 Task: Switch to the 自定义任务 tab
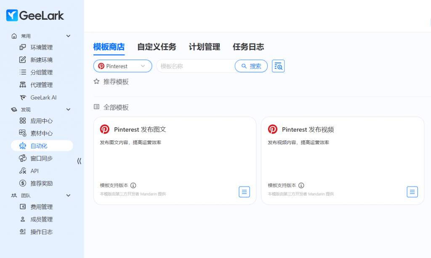click(157, 47)
